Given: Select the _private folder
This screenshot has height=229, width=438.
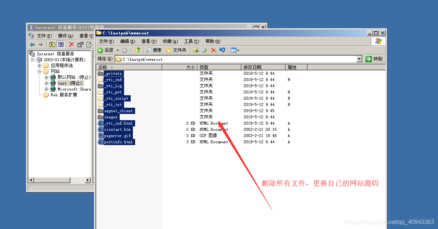Looking at the screenshot, I should 113,74.
